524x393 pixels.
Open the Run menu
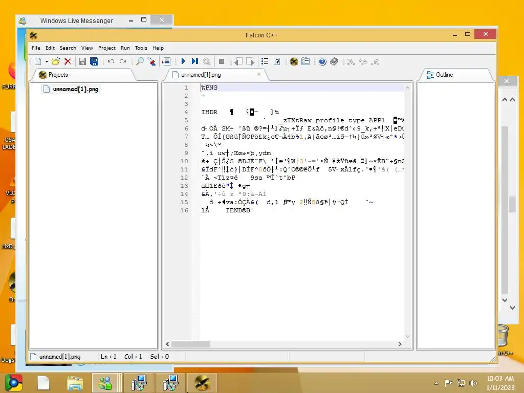(x=125, y=48)
